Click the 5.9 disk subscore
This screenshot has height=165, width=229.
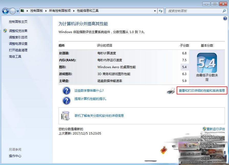pyautogui.click(x=184, y=81)
